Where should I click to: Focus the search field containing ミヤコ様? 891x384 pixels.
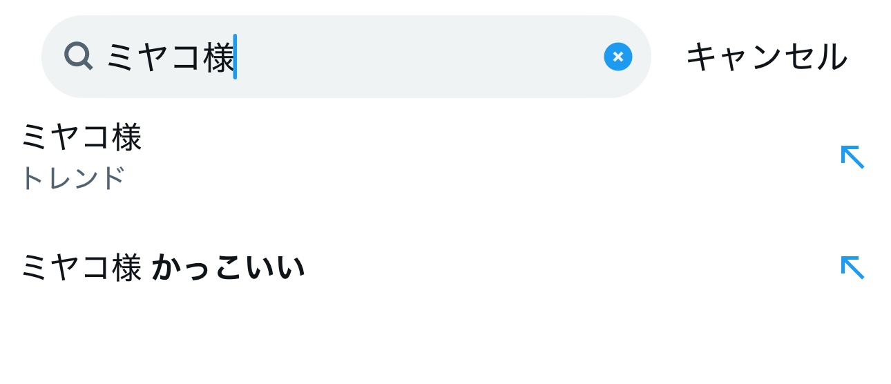345,57
